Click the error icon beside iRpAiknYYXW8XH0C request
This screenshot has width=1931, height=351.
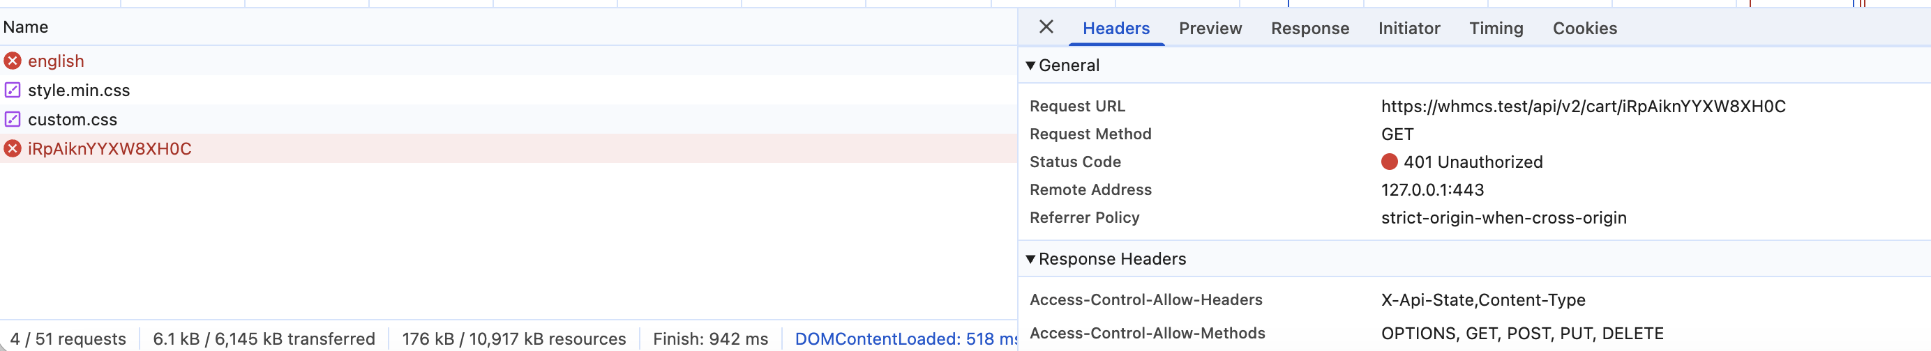pyautogui.click(x=13, y=148)
